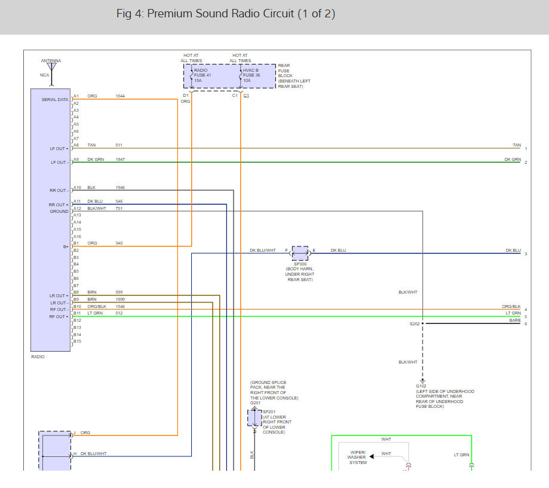Click circuit number 1044 on ORG wire
The image size is (549, 488).
click(x=120, y=96)
